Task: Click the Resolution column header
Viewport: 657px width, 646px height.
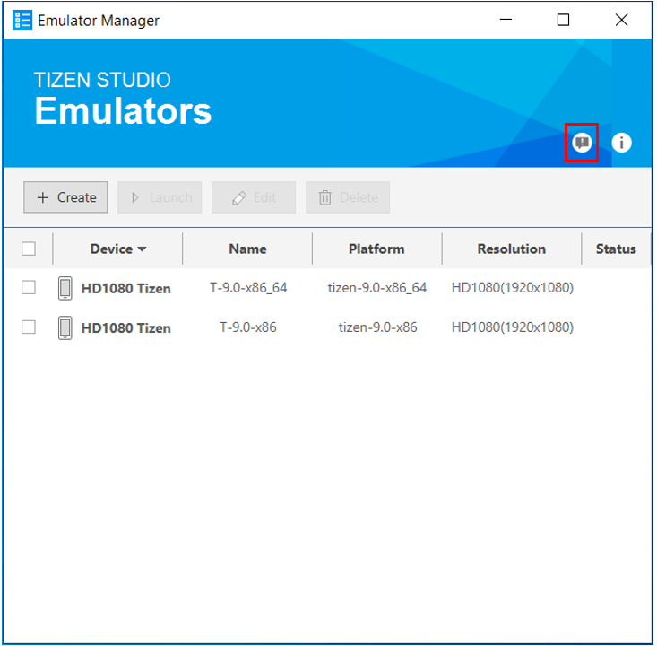Action: point(511,249)
